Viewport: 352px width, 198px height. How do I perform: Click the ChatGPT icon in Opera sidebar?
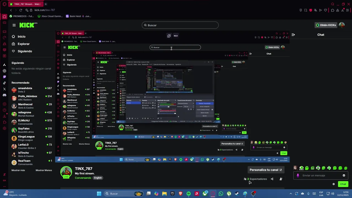click(x=4, y=71)
